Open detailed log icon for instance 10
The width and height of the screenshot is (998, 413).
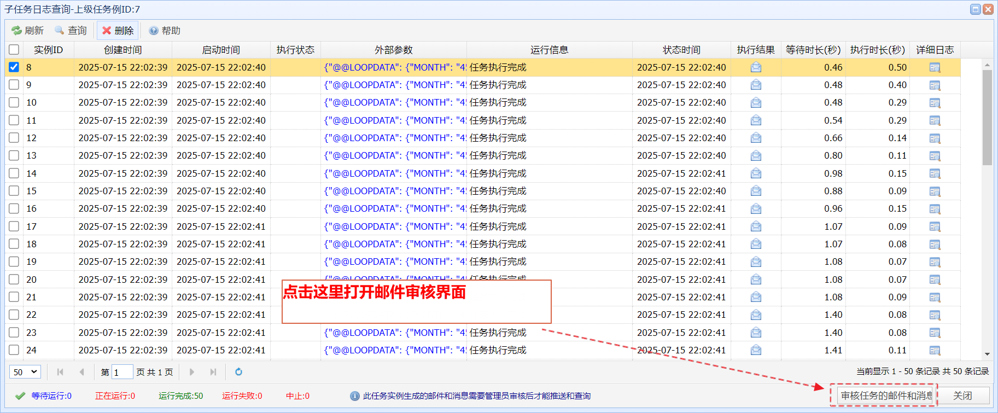[935, 103]
